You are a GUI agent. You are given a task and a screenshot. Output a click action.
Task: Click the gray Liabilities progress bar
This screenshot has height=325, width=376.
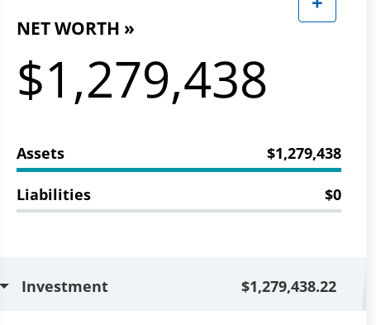(x=178, y=211)
